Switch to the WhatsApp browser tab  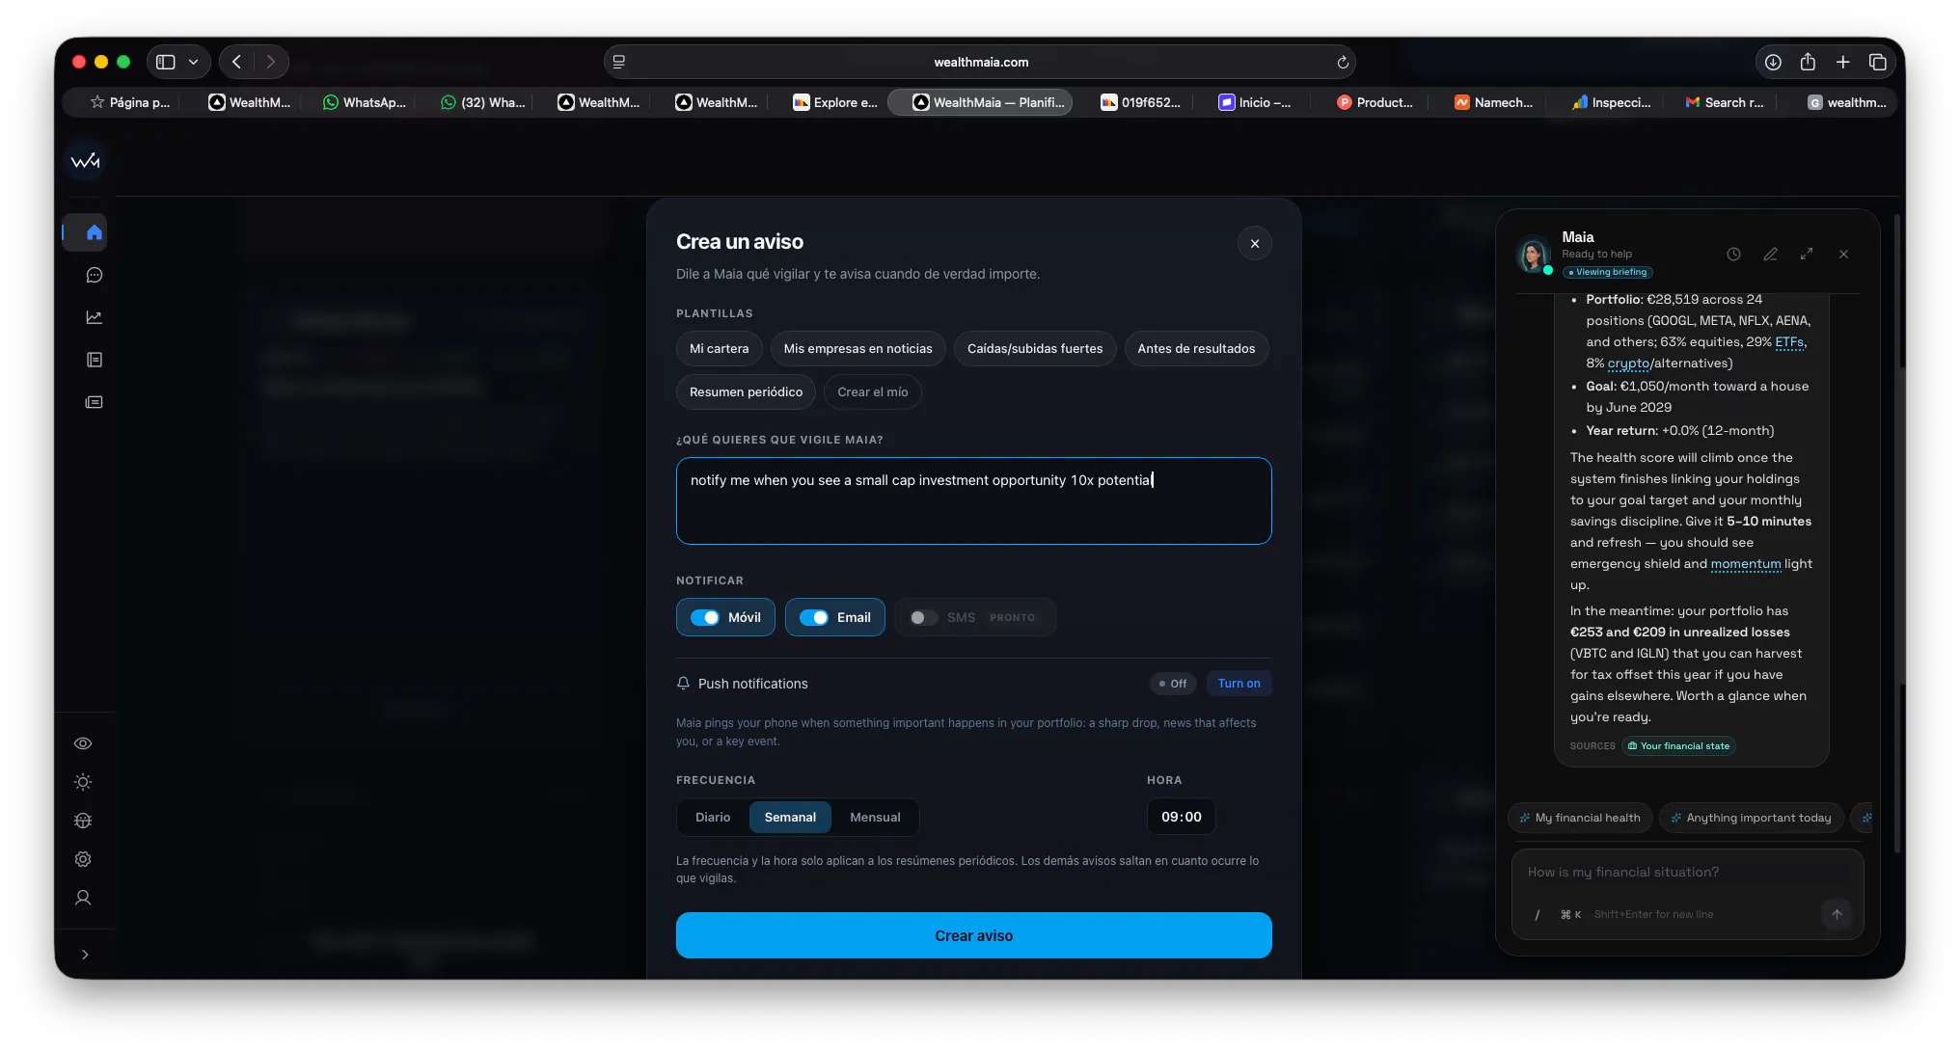point(365,102)
